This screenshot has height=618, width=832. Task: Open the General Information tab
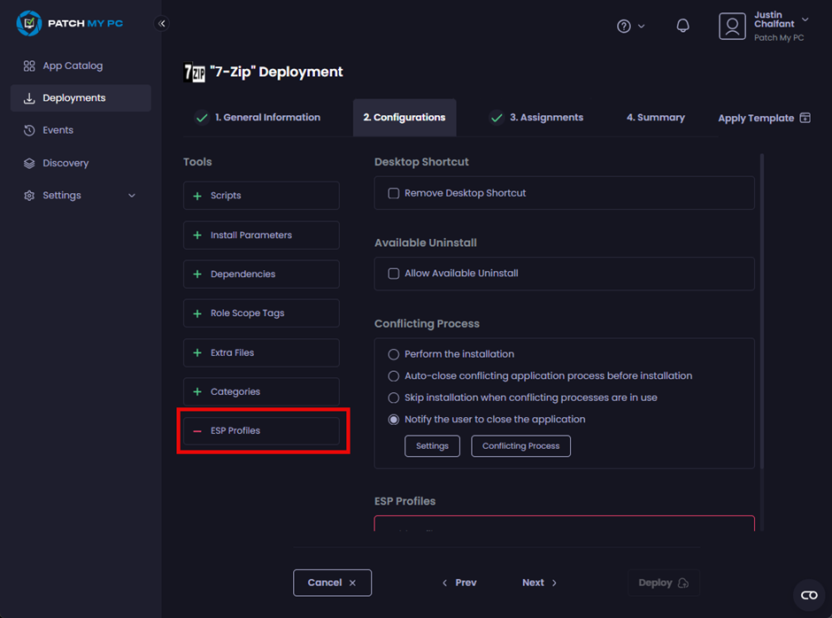click(x=258, y=117)
